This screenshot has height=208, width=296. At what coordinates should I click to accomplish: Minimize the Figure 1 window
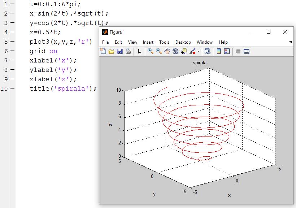(x=252, y=32)
